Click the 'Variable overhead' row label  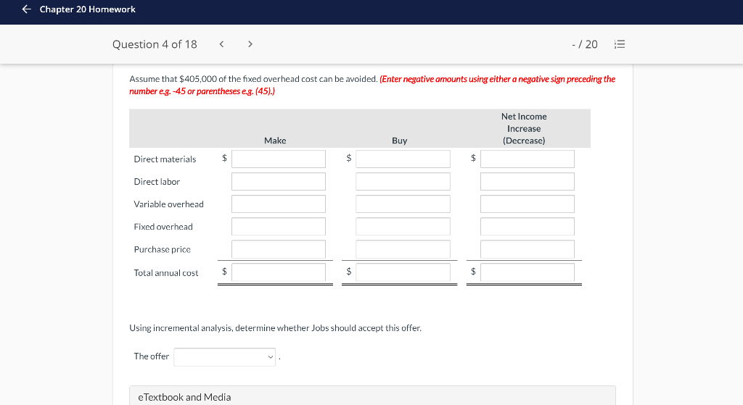[x=168, y=204]
